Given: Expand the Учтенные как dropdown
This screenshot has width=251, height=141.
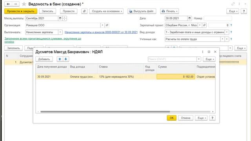Looking at the screenshot, I should click(x=222, y=39).
